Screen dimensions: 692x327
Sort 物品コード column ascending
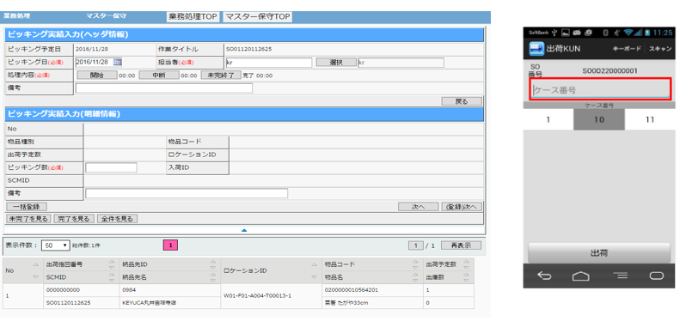coord(415,262)
